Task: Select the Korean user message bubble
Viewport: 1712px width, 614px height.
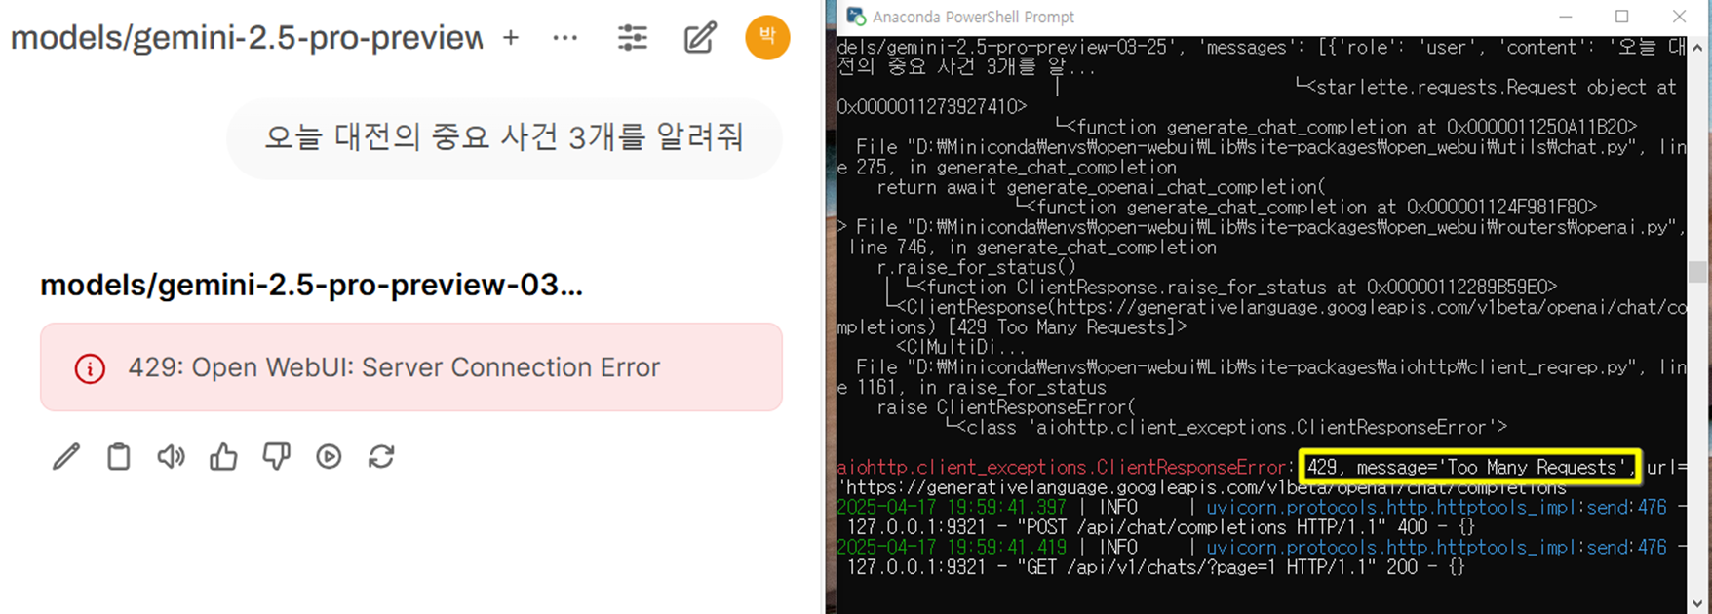Action: 504,137
